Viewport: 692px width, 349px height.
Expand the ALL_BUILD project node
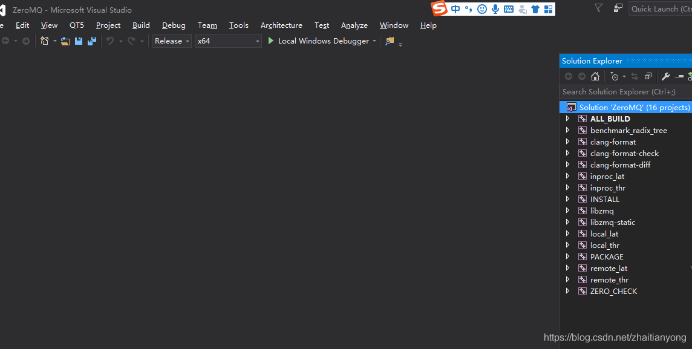(567, 119)
